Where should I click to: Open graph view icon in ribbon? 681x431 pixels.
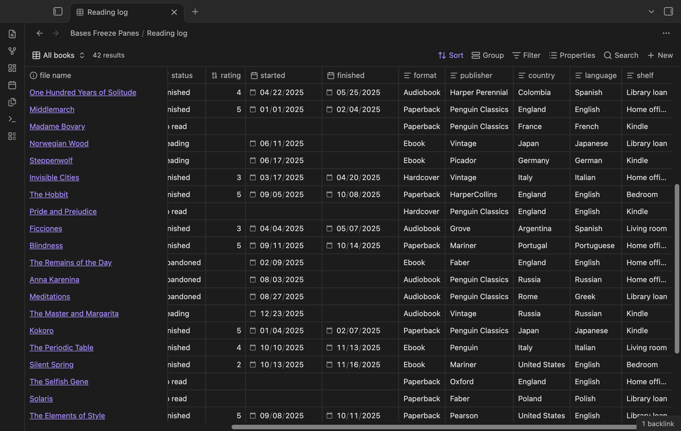pos(12,51)
